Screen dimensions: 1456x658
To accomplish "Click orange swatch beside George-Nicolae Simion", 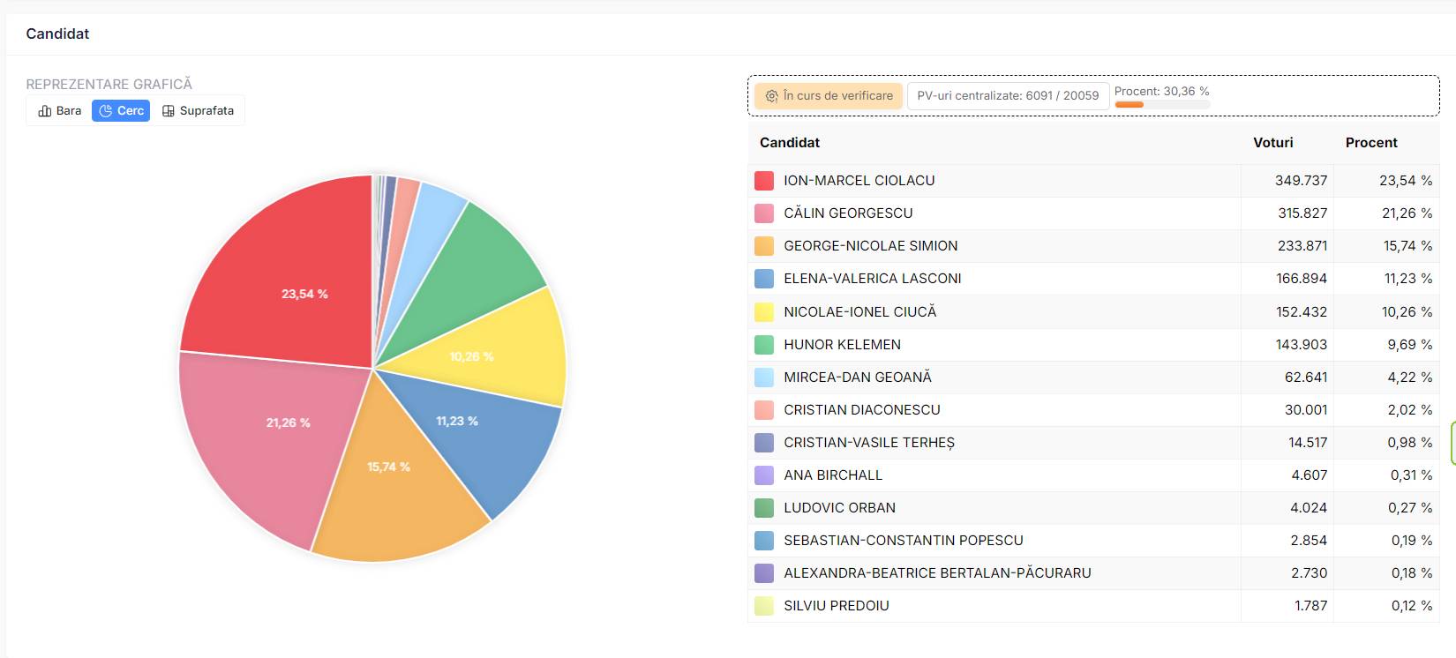I will point(764,246).
